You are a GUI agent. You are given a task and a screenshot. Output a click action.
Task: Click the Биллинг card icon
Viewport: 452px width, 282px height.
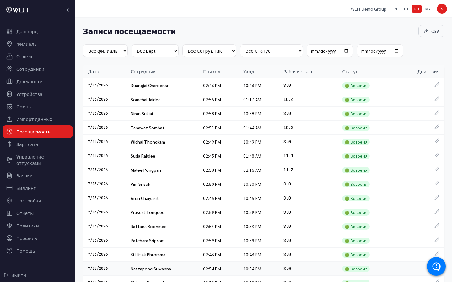click(9, 188)
